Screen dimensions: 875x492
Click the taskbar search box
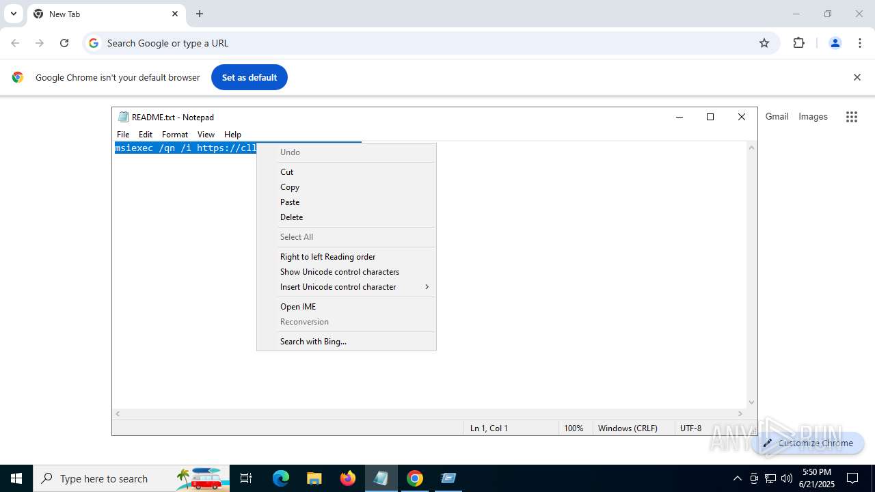pos(131,478)
